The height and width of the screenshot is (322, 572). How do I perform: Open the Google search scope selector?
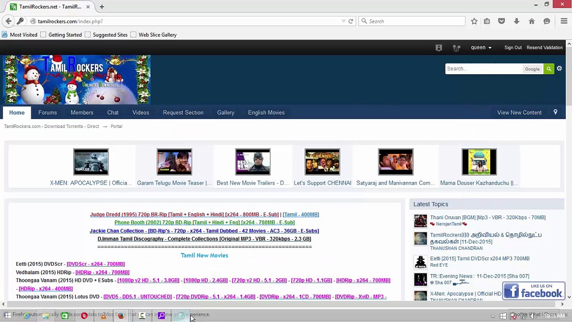click(x=532, y=69)
